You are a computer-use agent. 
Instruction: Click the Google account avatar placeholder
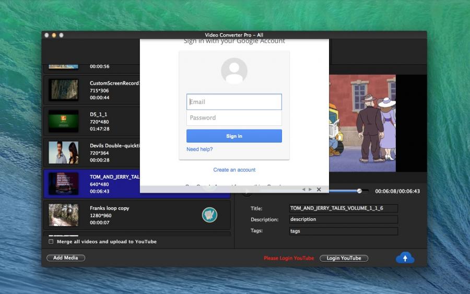[x=234, y=70]
